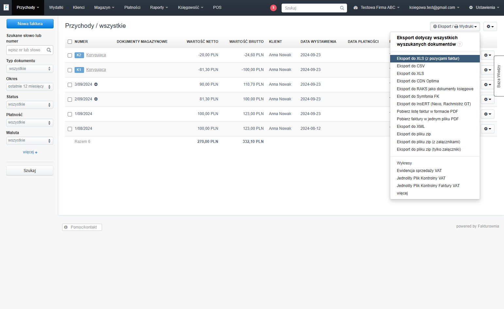Open the gear menu for the K1 Korygująca row
504x309 pixels.
(487, 70)
